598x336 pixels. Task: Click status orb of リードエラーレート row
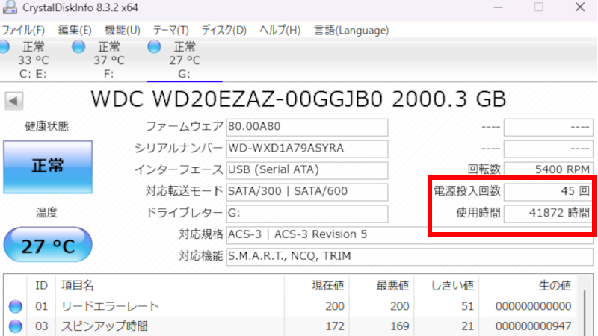(x=15, y=307)
